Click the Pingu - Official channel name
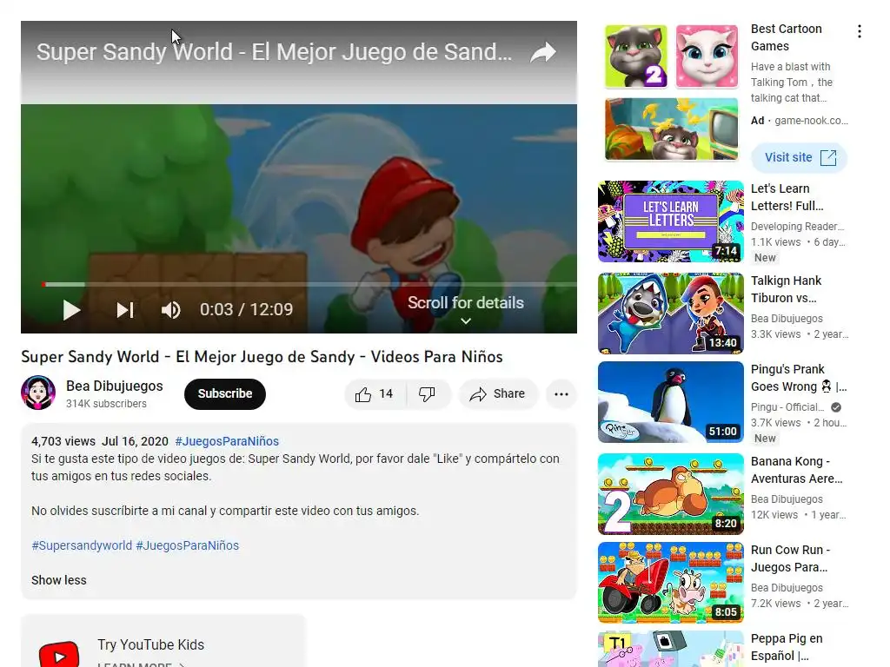Viewport: 890px width, 667px height. [787, 407]
